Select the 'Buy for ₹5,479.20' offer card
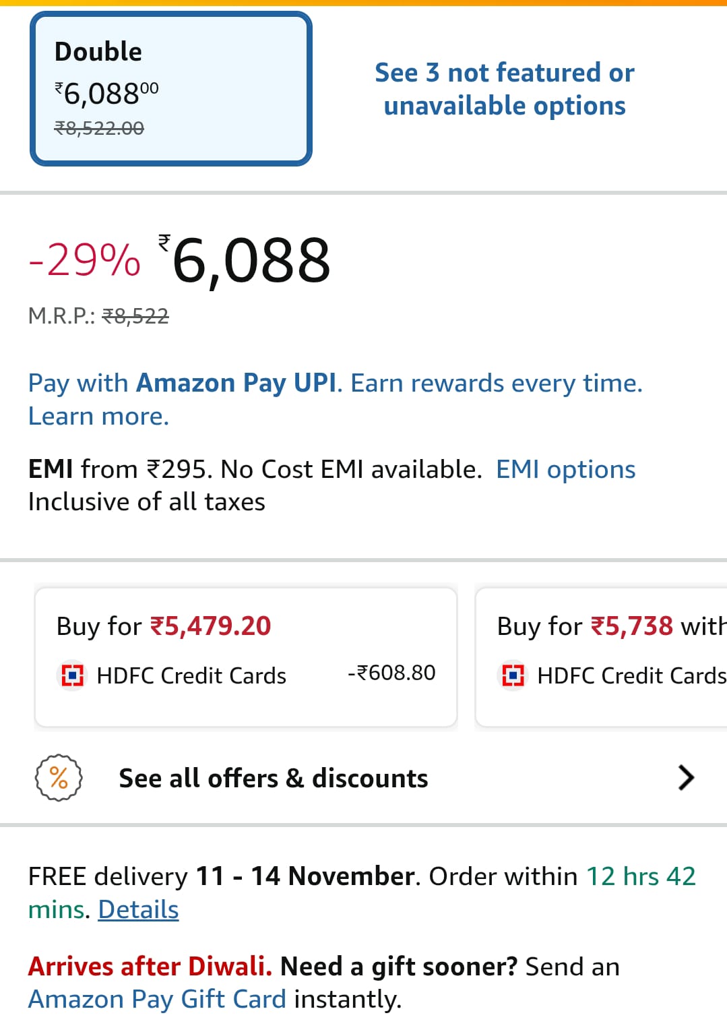This screenshot has width=727, height=1032. pos(246,657)
